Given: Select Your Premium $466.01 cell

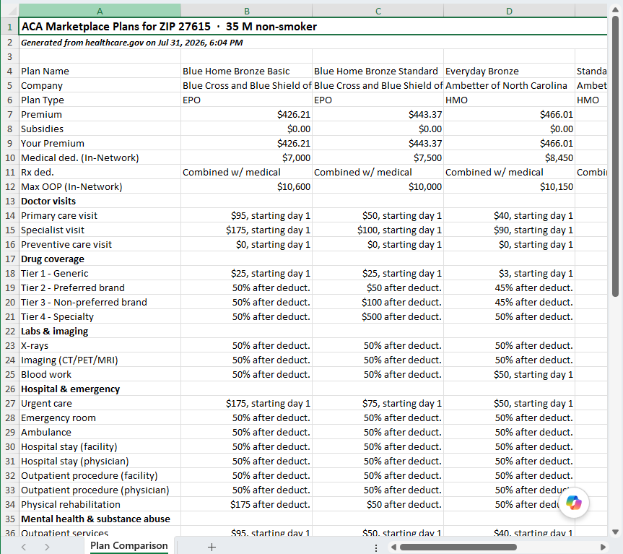Looking at the screenshot, I should pyautogui.click(x=510, y=144).
